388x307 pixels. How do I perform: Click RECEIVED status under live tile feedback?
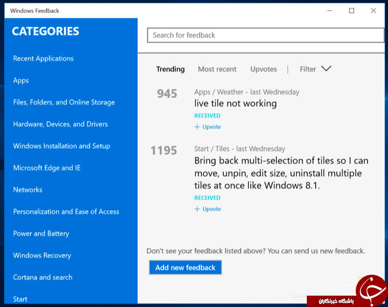click(207, 116)
